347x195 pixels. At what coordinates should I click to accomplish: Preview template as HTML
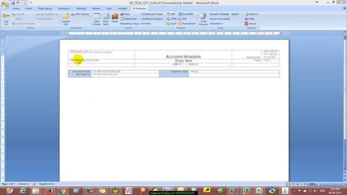point(172,19)
